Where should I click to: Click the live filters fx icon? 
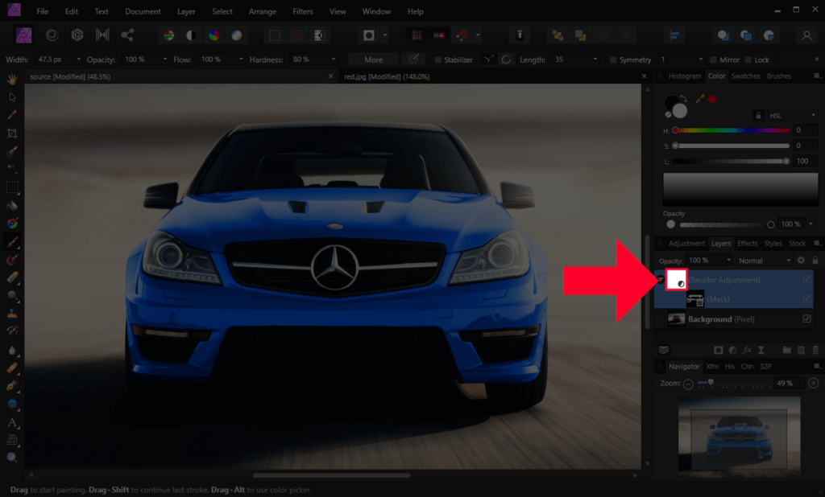(747, 350)
